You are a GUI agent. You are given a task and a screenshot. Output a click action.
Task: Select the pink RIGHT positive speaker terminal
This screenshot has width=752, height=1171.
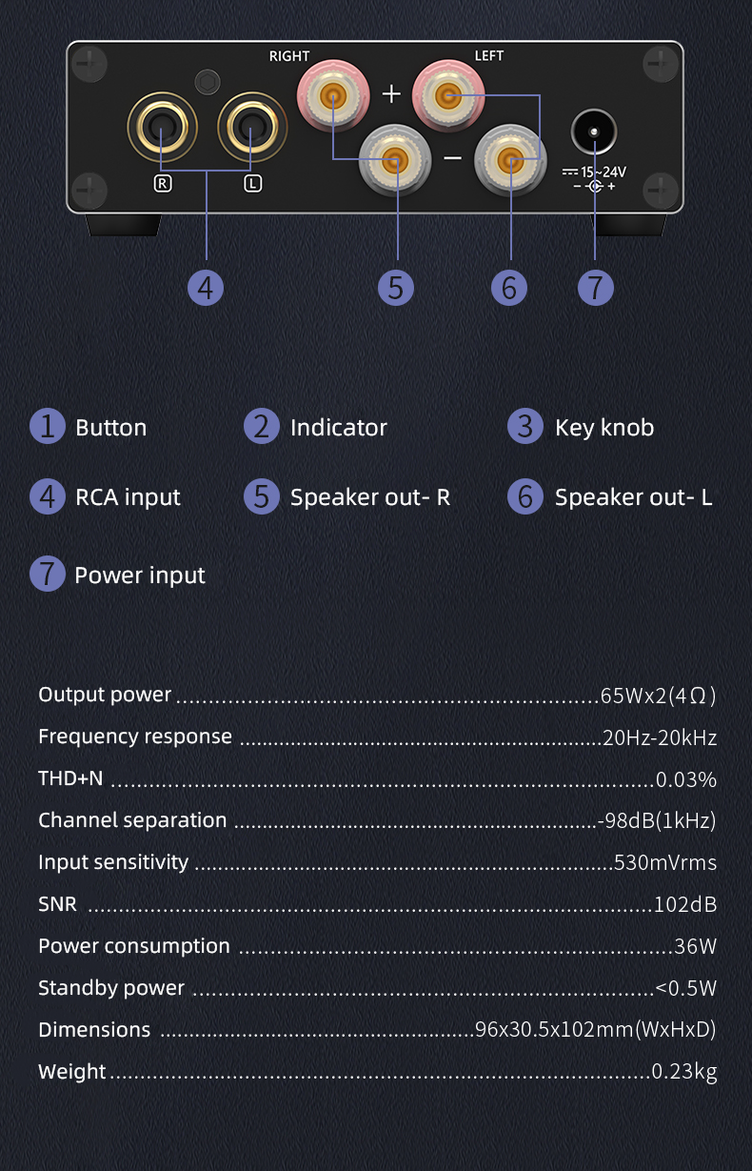pos(331,94)
